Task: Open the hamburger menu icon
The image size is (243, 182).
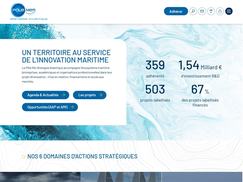Action: tap(229, 11)
